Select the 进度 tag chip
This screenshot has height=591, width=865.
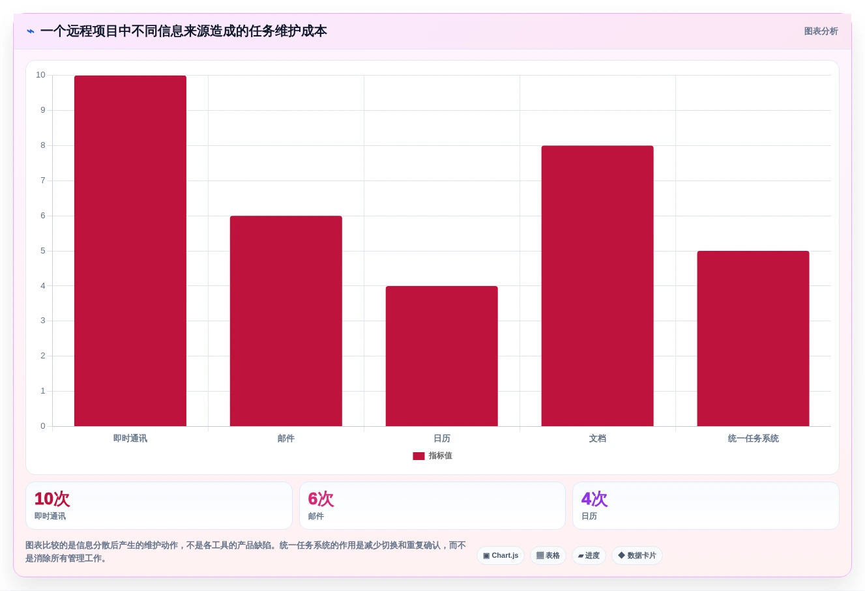(x=589, y=556)
